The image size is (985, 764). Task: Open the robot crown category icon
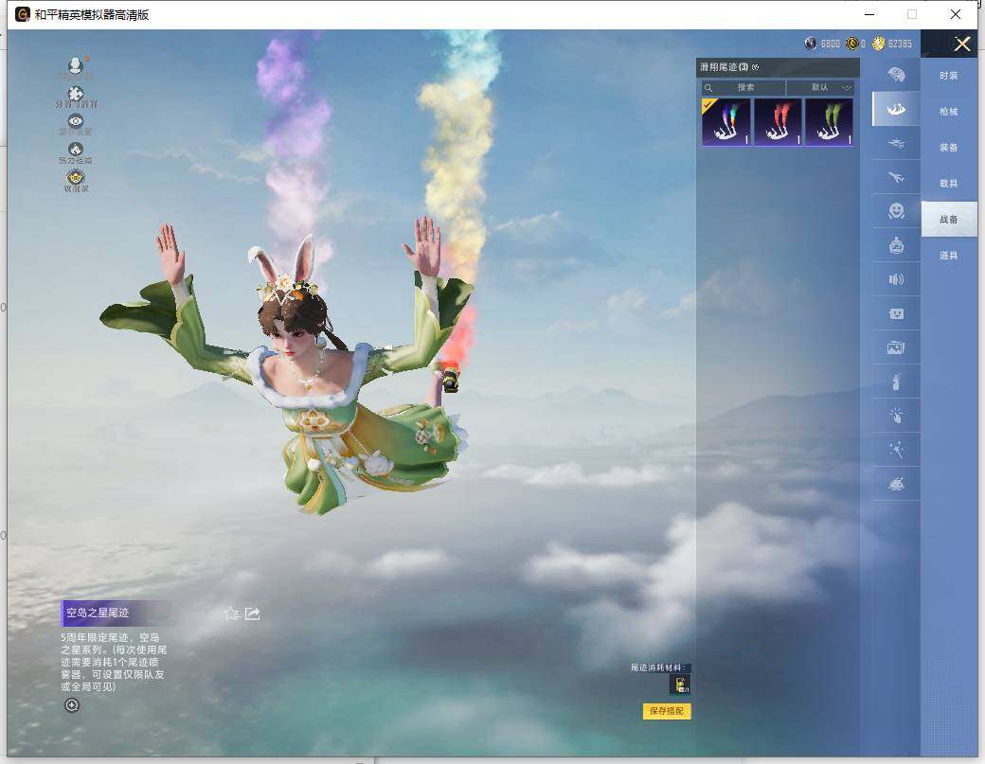[896, 245]
